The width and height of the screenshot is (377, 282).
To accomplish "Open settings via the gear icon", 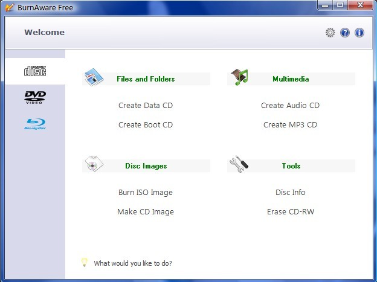I will (330, 33).
